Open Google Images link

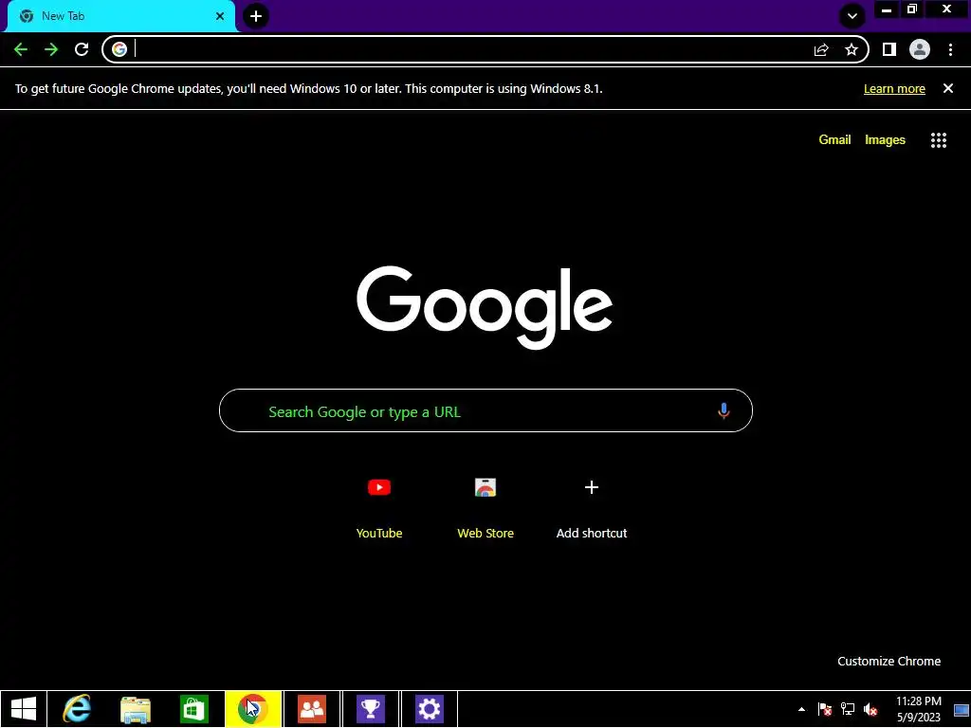click(x=885, y=140)
